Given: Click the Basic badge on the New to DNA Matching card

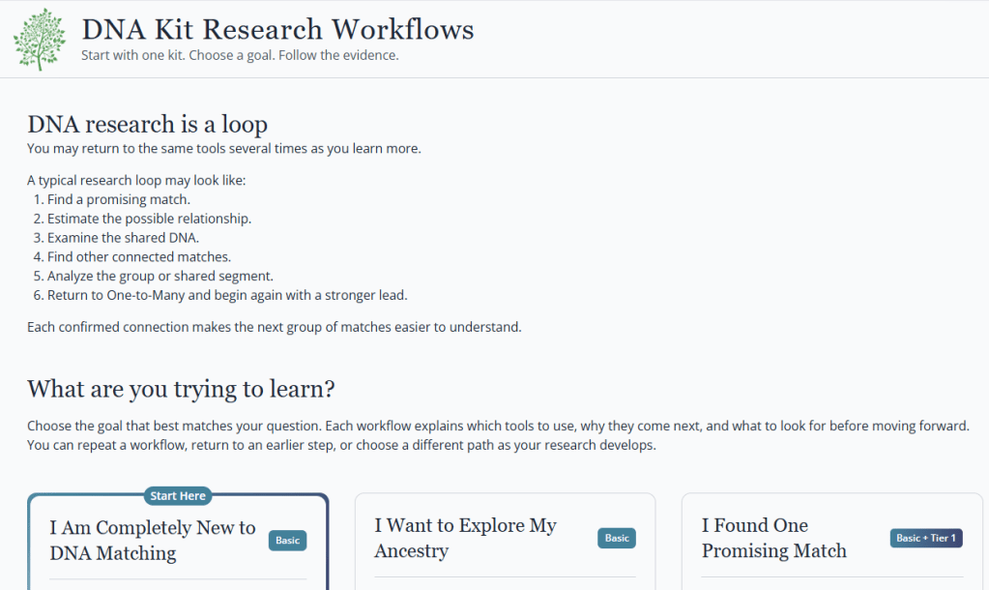Looking at the screenshot, I should pyautogui.click(x=288, y=540).
